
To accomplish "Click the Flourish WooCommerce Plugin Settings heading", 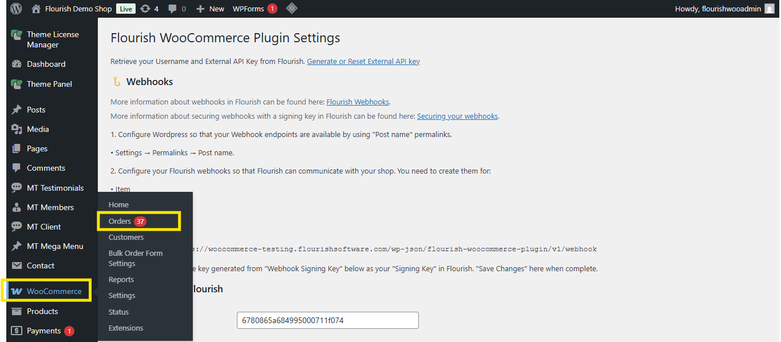I will click(x=225, y=38).
